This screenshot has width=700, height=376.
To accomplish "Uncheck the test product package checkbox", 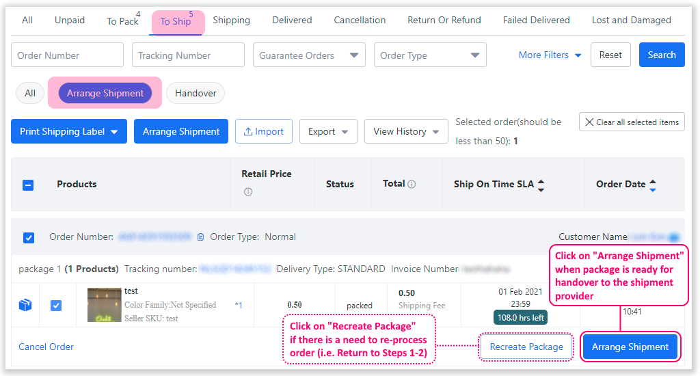I will coord(57,305).
